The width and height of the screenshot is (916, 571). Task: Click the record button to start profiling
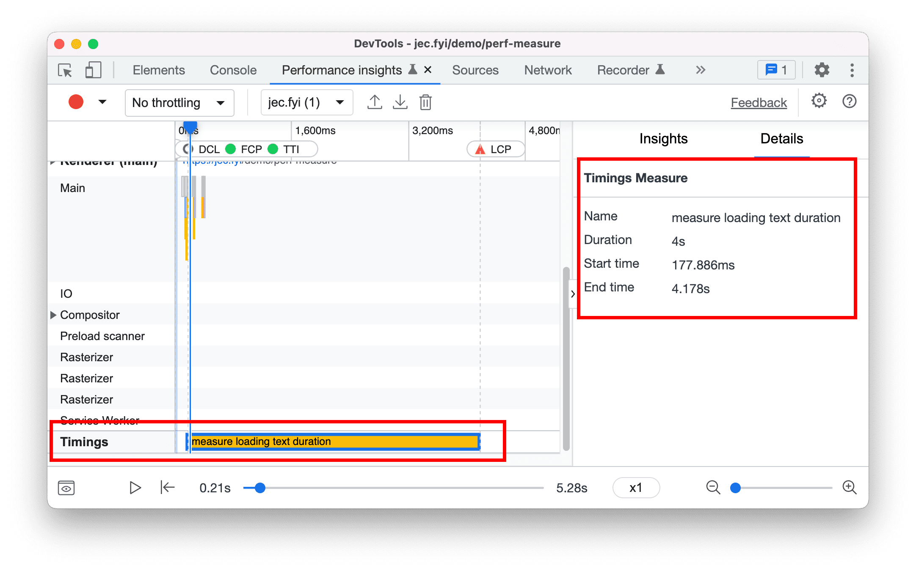click(74, 102)
